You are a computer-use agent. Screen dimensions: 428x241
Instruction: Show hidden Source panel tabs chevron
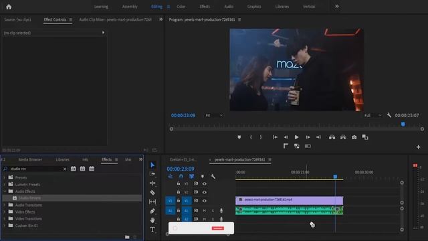coord(160,19)
